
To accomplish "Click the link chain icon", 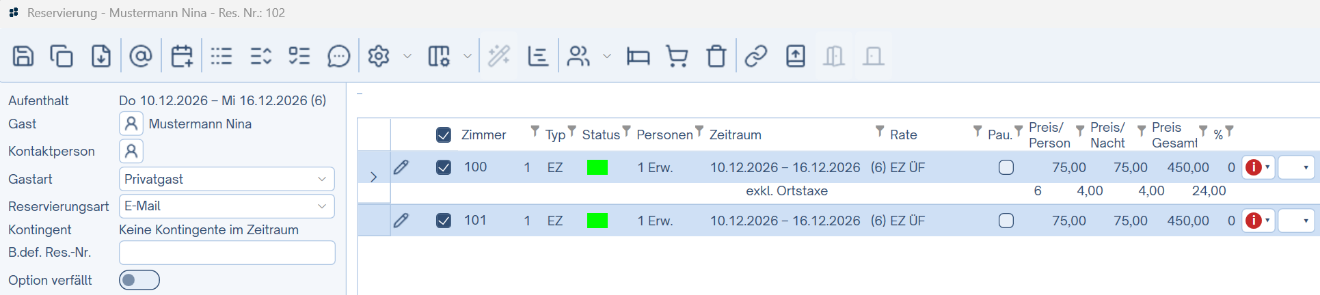I will [755, 56].
